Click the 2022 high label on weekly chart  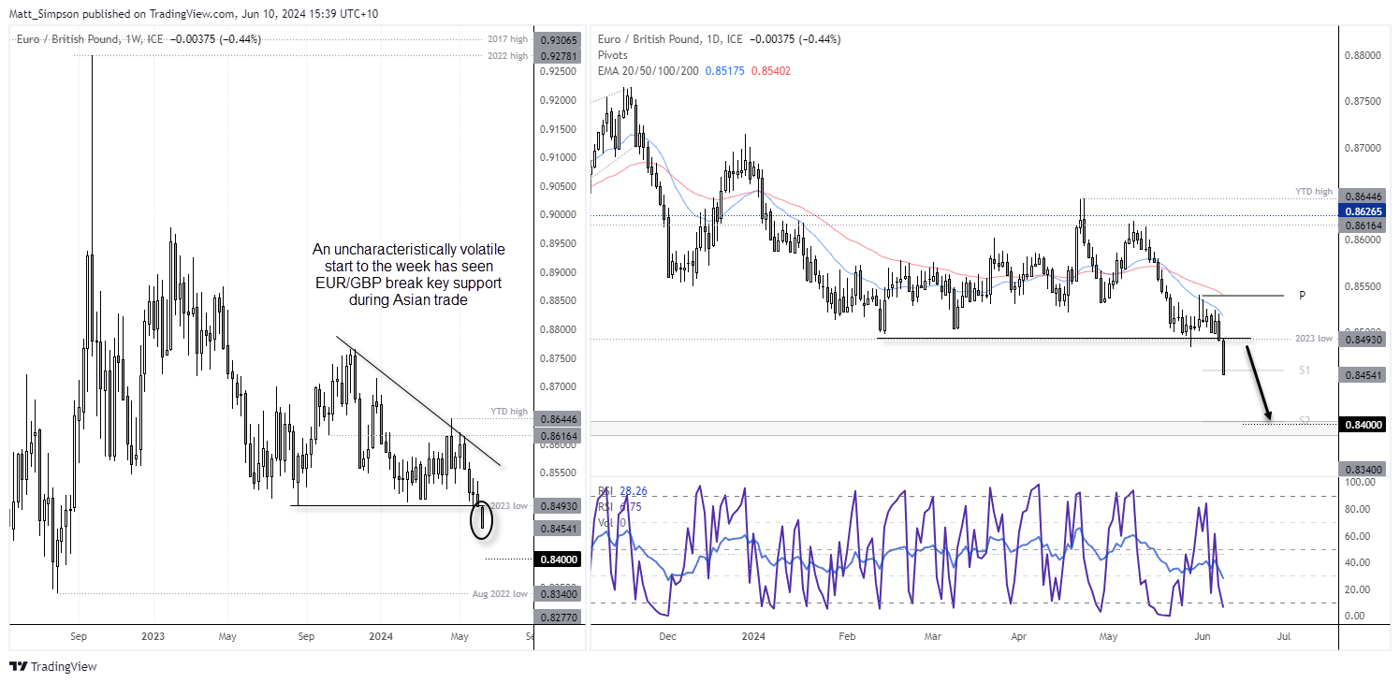pos(509,56)
